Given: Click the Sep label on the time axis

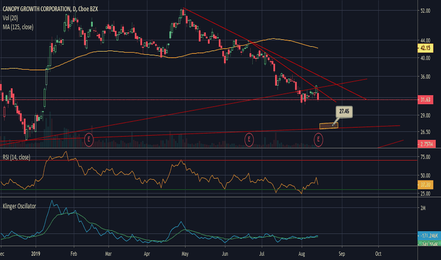Looking at the screenshot, I should [x=342, y=254].
